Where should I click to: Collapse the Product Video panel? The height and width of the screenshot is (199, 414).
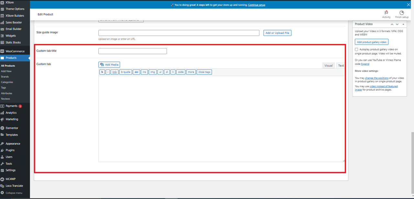403,24
